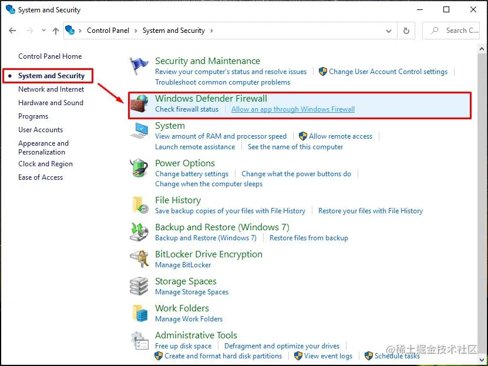The height and width of the screenshot is (366, 488).
Task: Click Free up disk space
Action: pos(183,346)
